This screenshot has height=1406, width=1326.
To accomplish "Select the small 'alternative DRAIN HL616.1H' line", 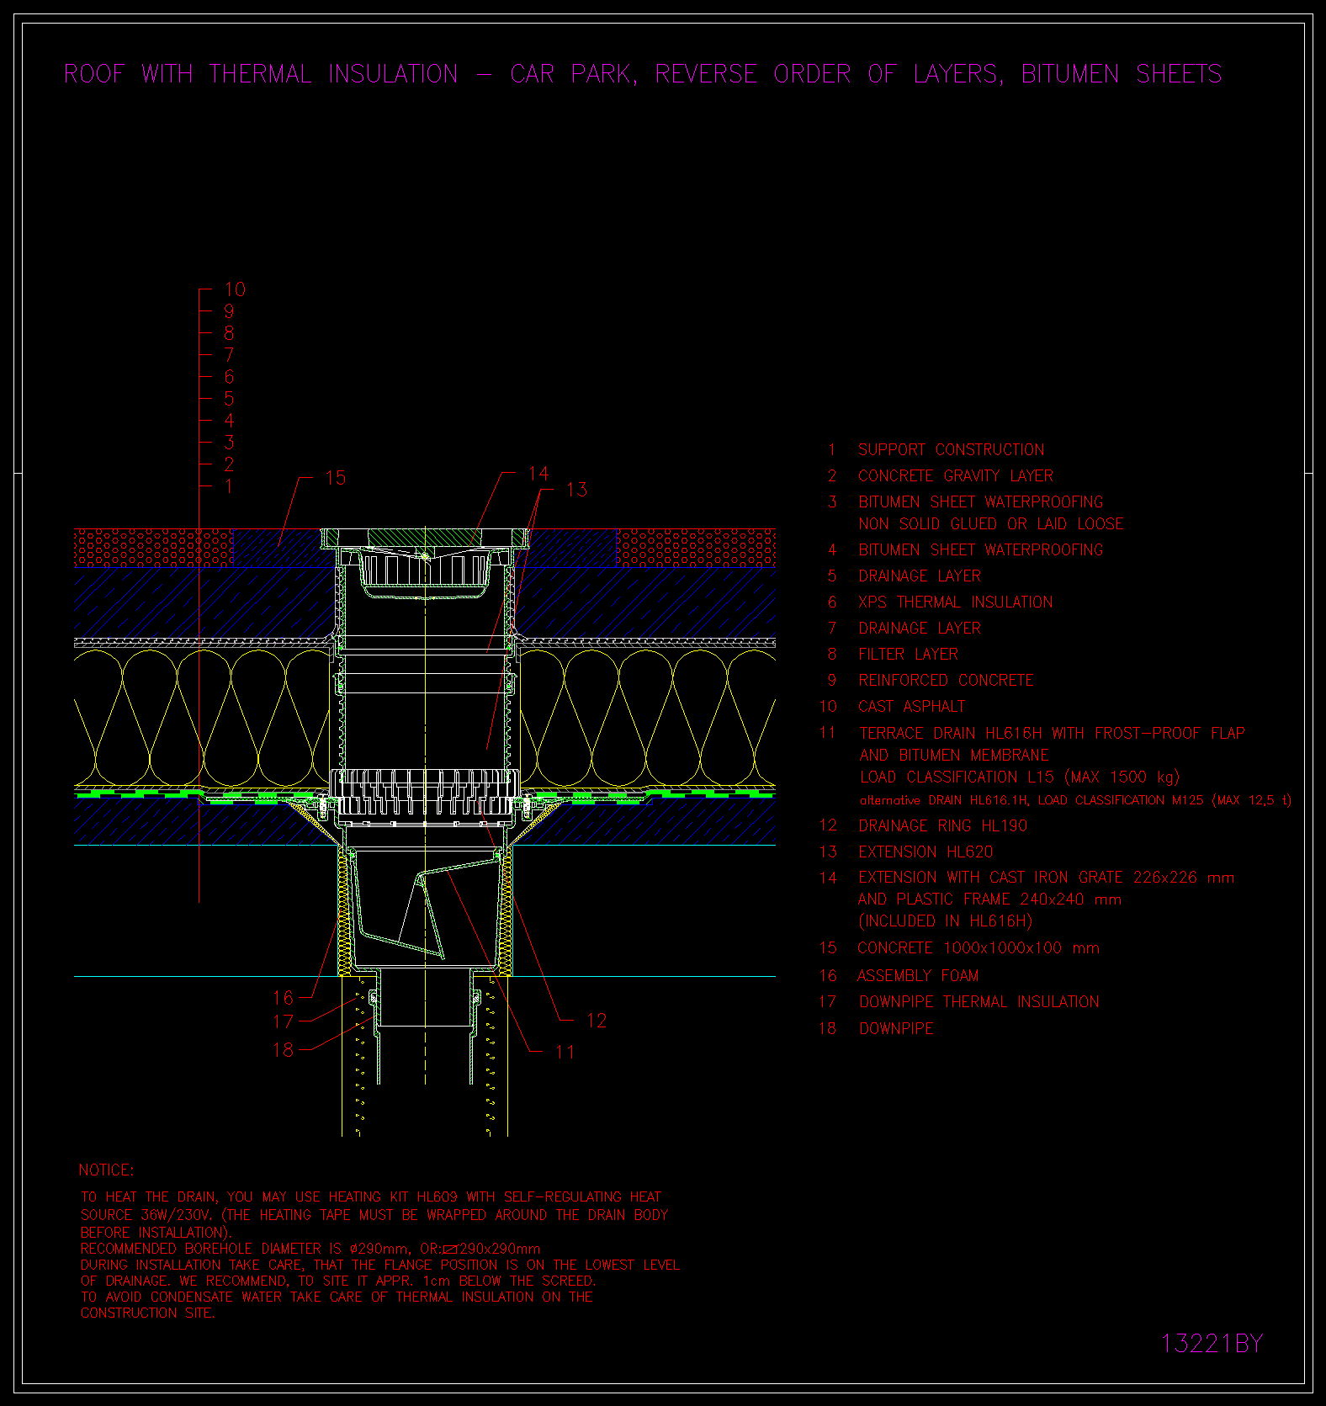I will (x=1075, y=800).
